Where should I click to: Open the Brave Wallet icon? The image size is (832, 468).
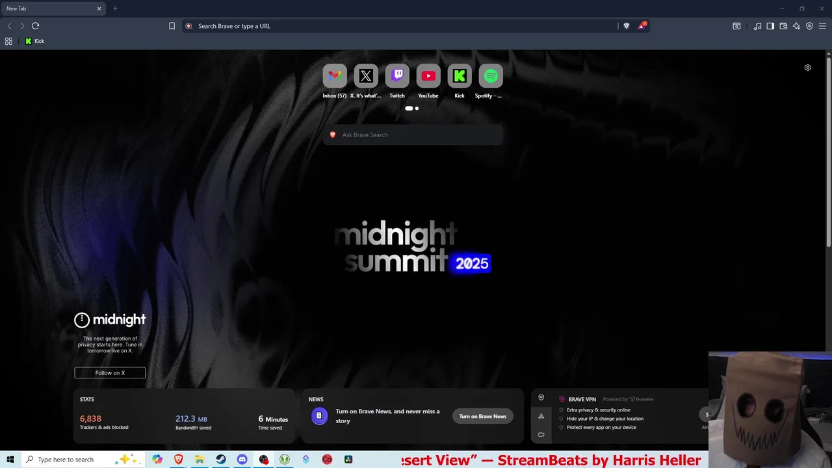coord(783,26)
